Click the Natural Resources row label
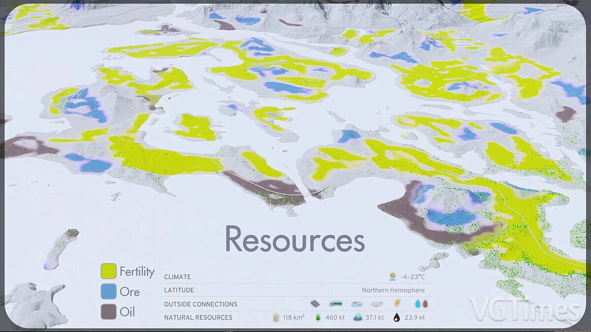Screen dimensions: 591x332 click(198, 317)
